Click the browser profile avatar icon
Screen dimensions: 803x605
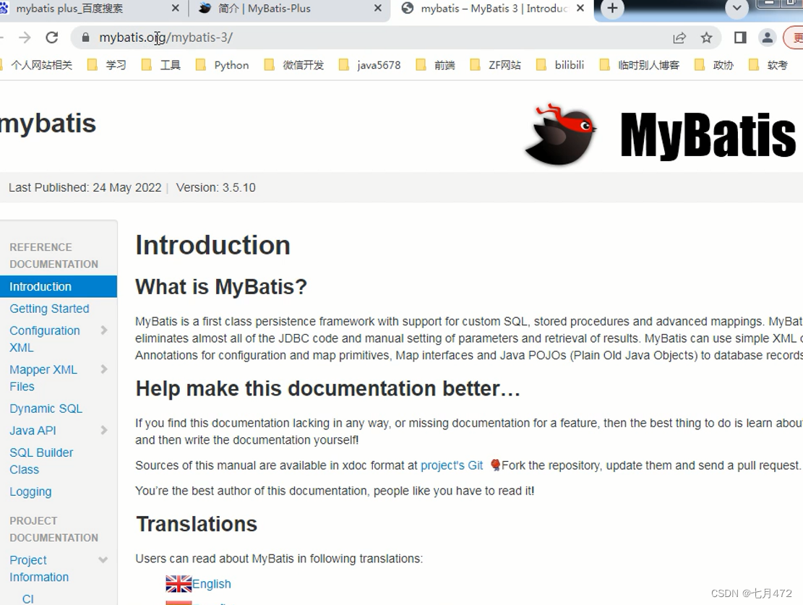click(x=768, y=37)
